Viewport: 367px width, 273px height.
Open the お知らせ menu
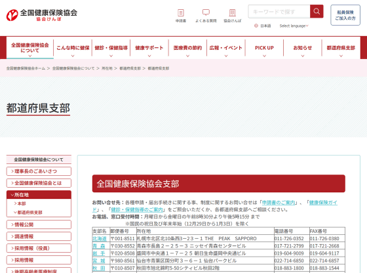[x=303, y=48]
